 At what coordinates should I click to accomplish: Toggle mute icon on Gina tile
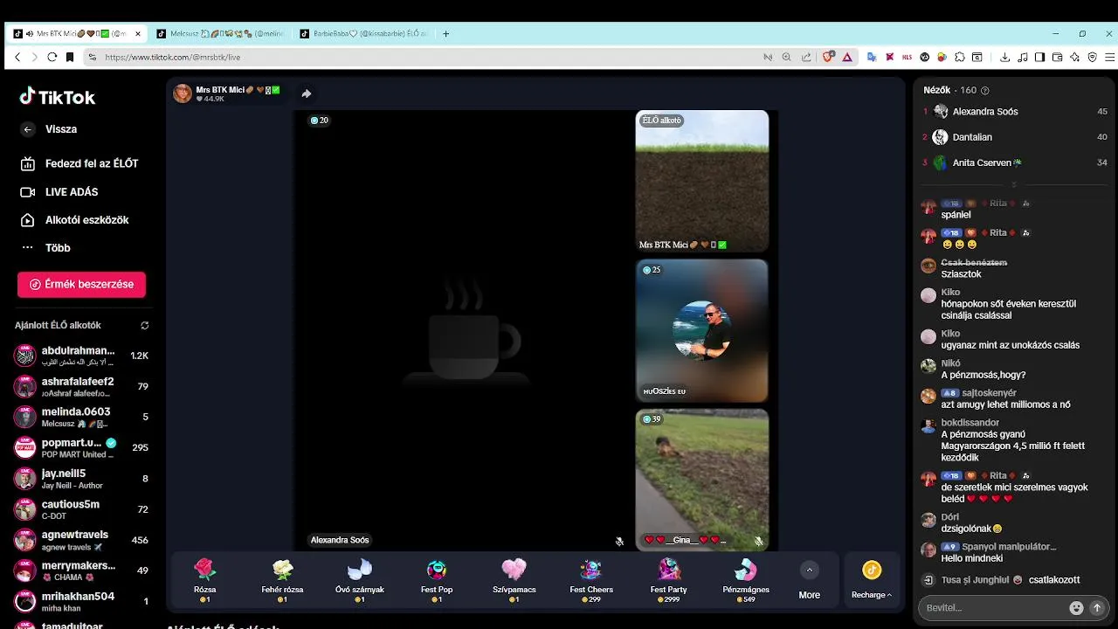(x=758, y=541)
